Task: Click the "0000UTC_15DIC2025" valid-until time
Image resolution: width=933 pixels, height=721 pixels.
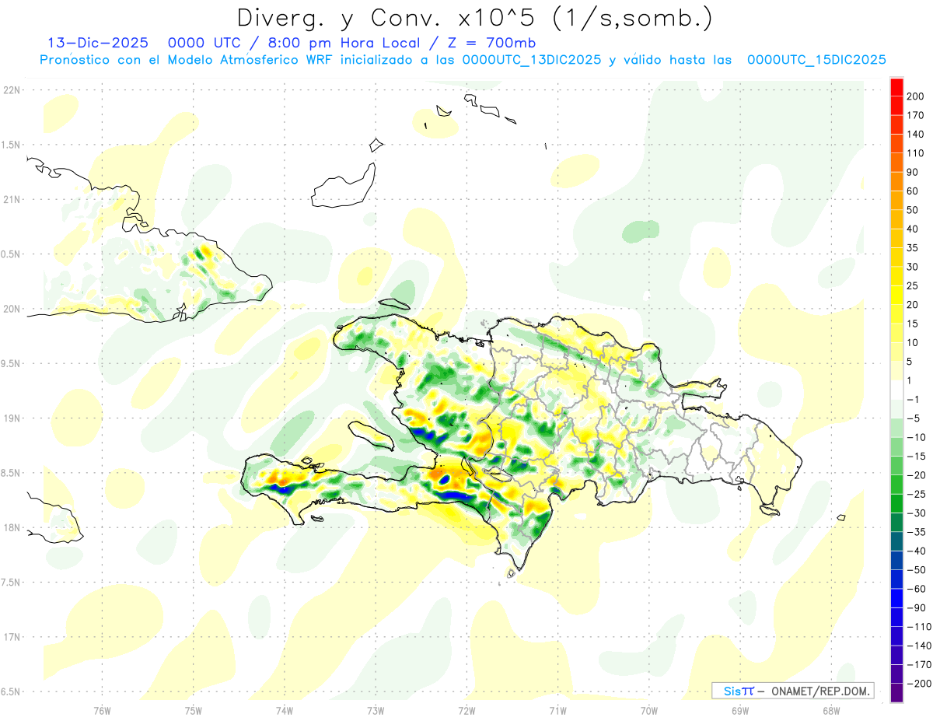Action: [x=816, y=60]
